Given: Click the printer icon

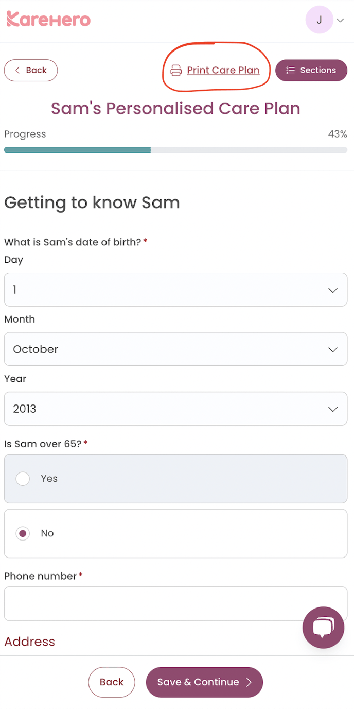Looking at the screenshot, I should 176,71.
